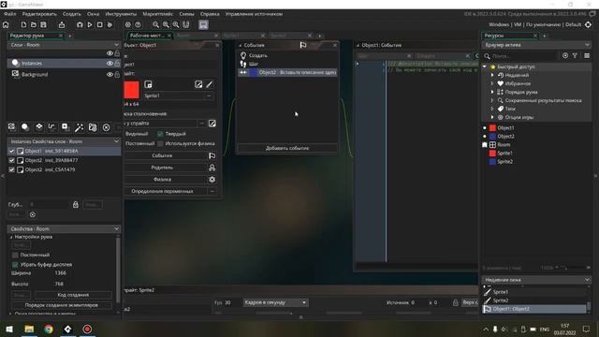Viewport: 599px width, 337px height.
Task: Click the Home start page icon
Action: coord(6,25)
